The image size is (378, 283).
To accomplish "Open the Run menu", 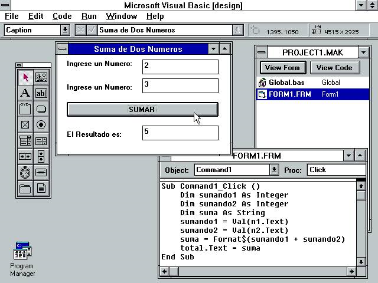I will tap(89, 17).
